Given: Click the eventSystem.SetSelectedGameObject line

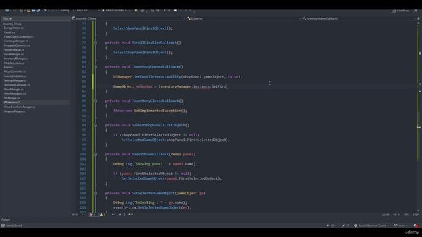Looking at the screenshot, I should click(152, 208).
